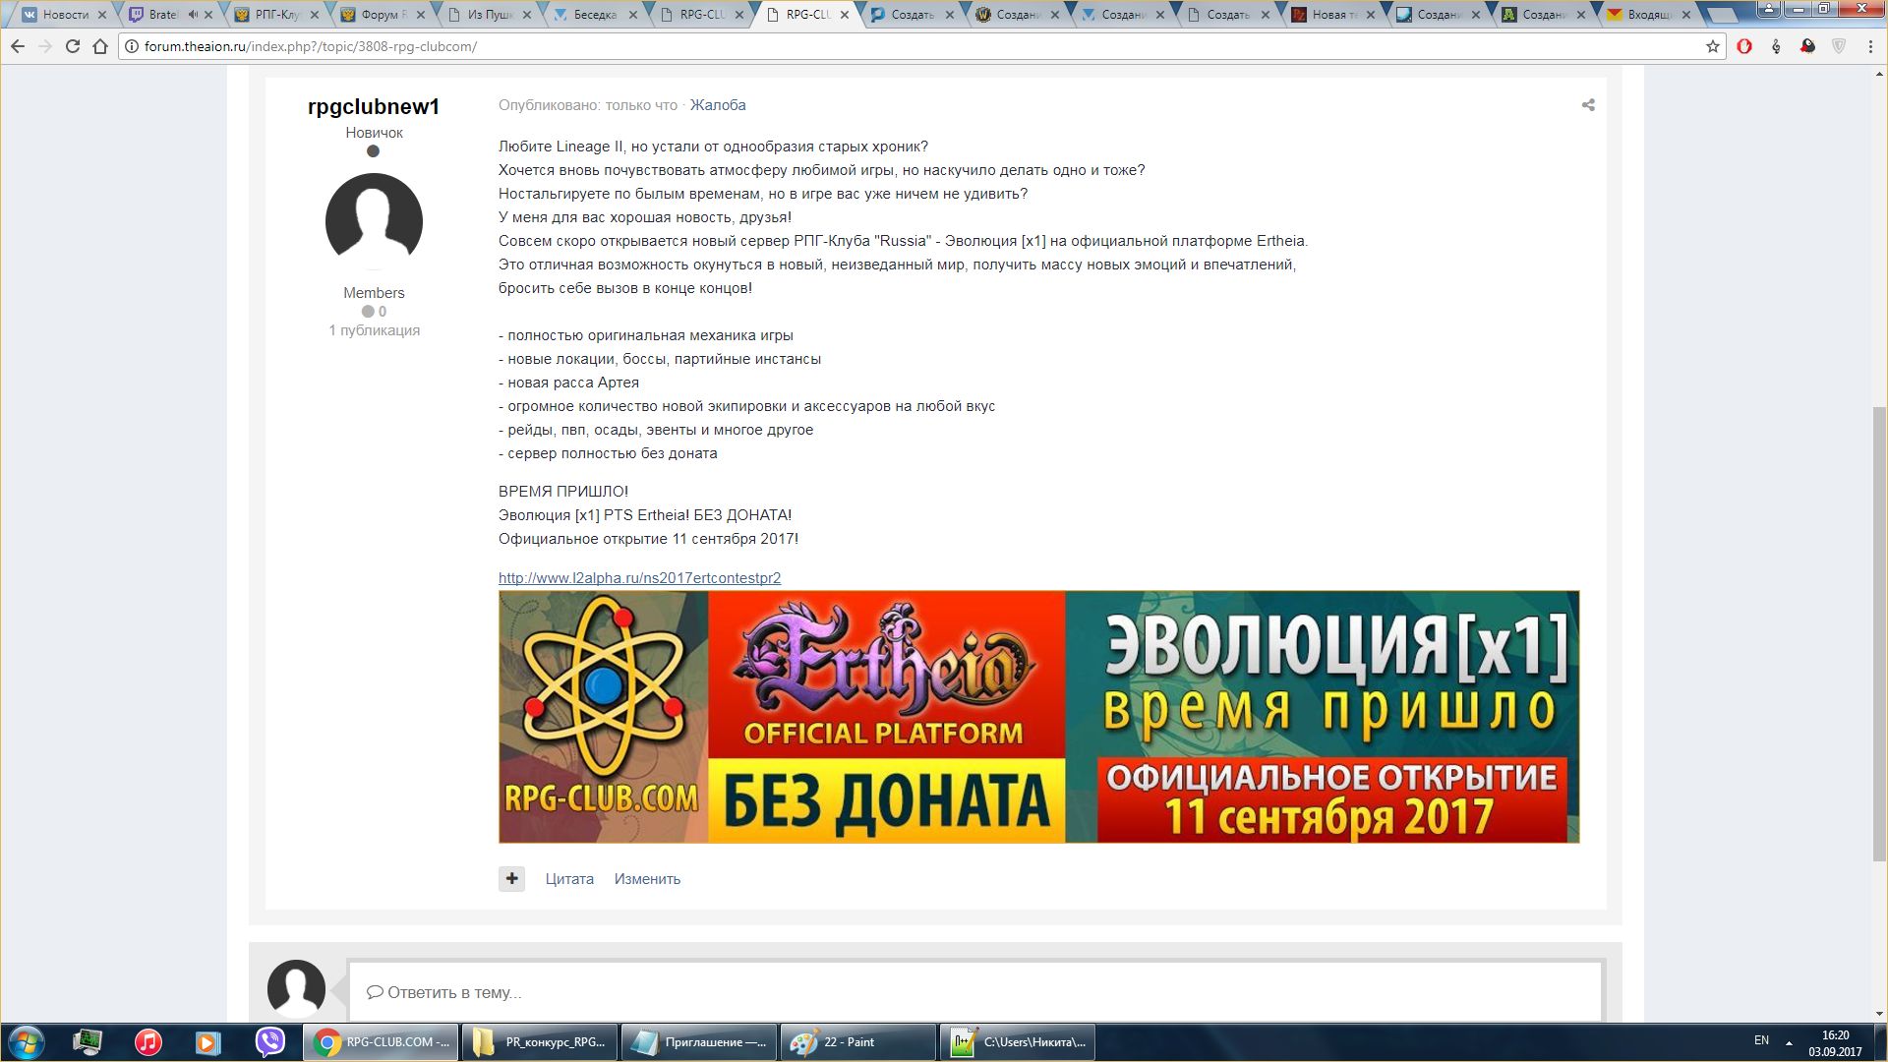Open the red cloud extension icon
The height and width of the screenshot is (1062, 1888).
tap(1807, 46)
